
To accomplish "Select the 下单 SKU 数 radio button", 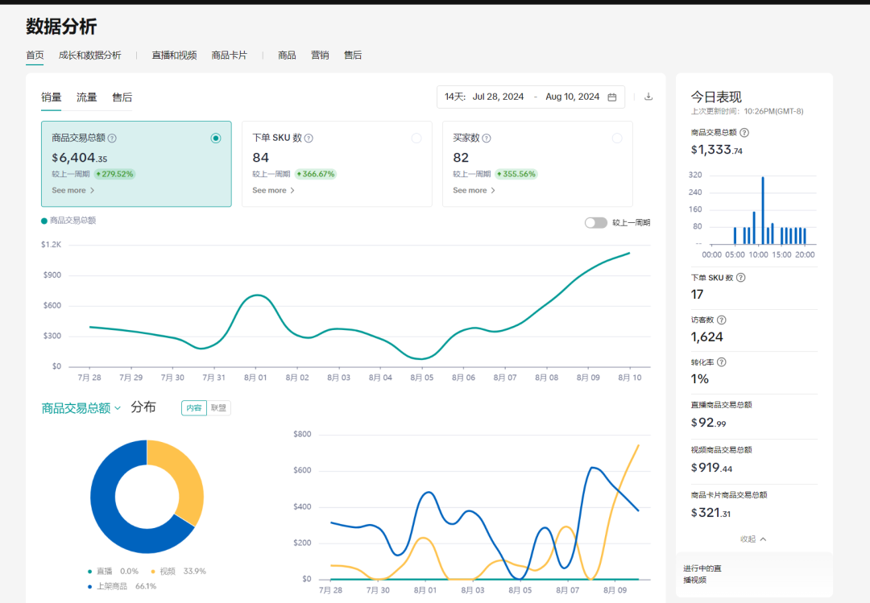I will pos(416,138).
